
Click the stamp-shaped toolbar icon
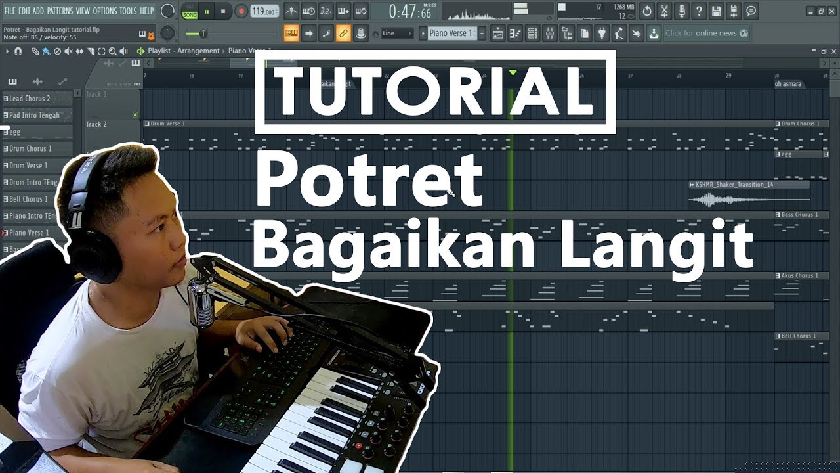pyautogui.click(x=360, y=34)
